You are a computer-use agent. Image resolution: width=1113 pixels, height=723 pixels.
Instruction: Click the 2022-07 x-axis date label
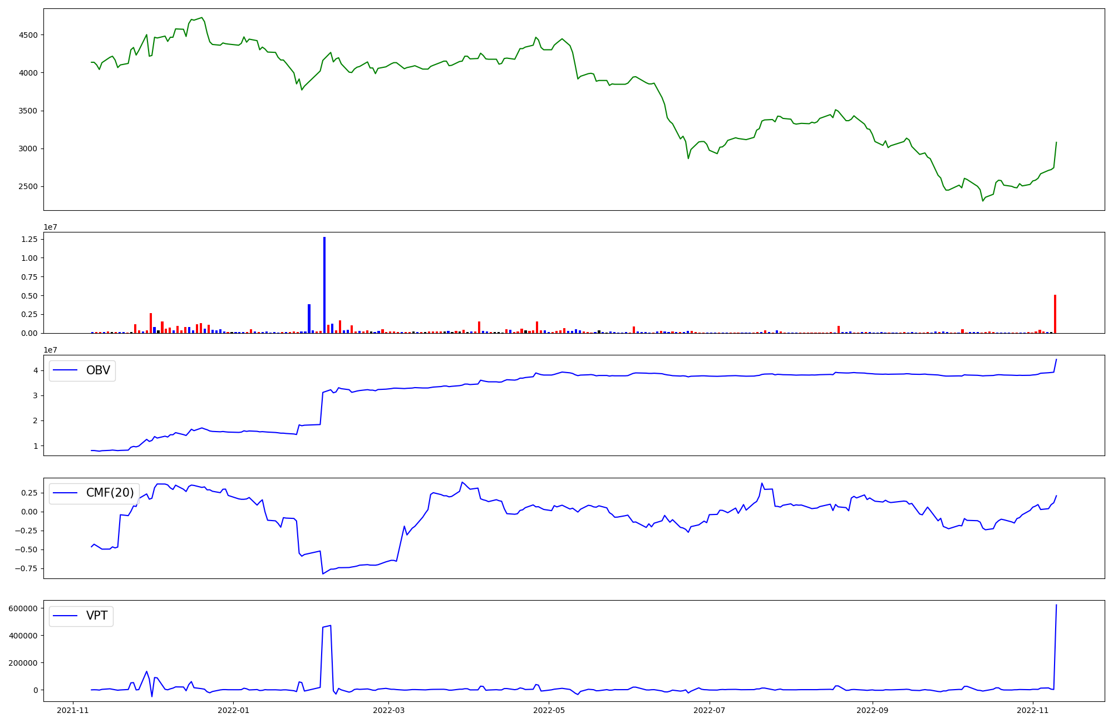click(710, 710)
